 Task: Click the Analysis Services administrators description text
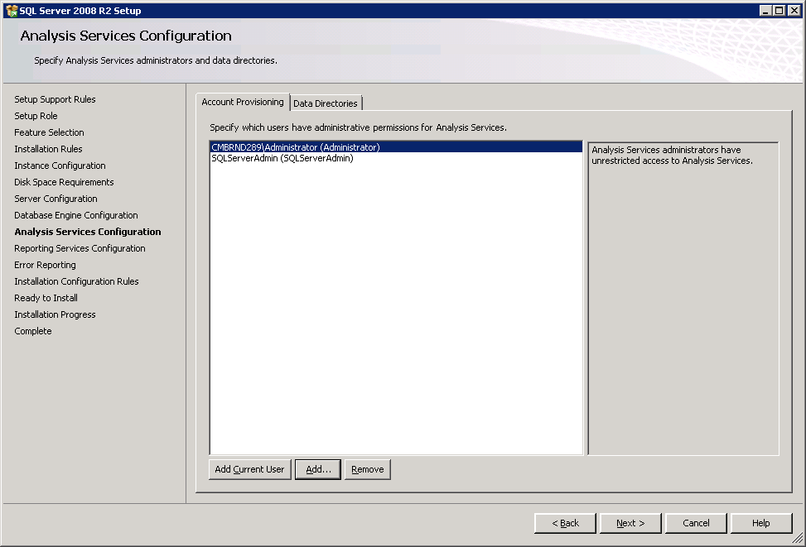(x=672, y=155)
